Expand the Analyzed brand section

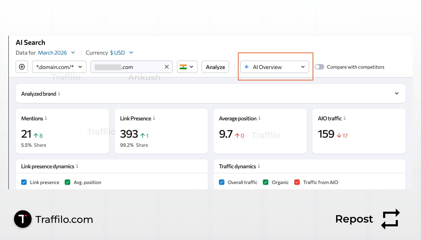pos(397,93)
